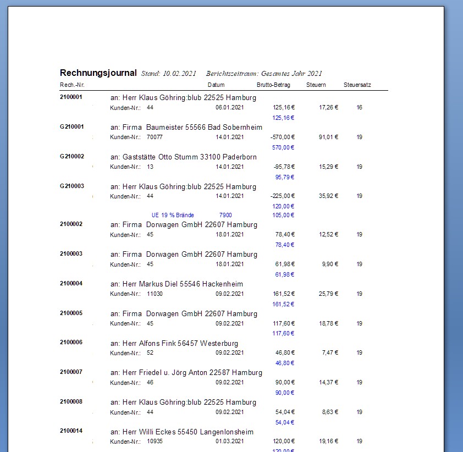Select invoice number G210001
The image size is (463, 452).
tap(71, 127)
